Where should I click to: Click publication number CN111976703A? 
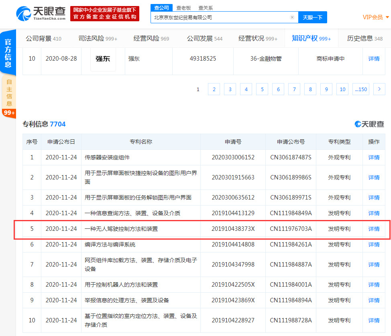[291, 229]
